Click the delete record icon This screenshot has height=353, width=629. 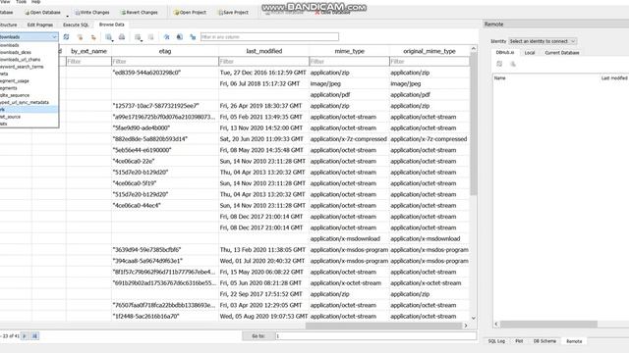(x=150, y=37)
